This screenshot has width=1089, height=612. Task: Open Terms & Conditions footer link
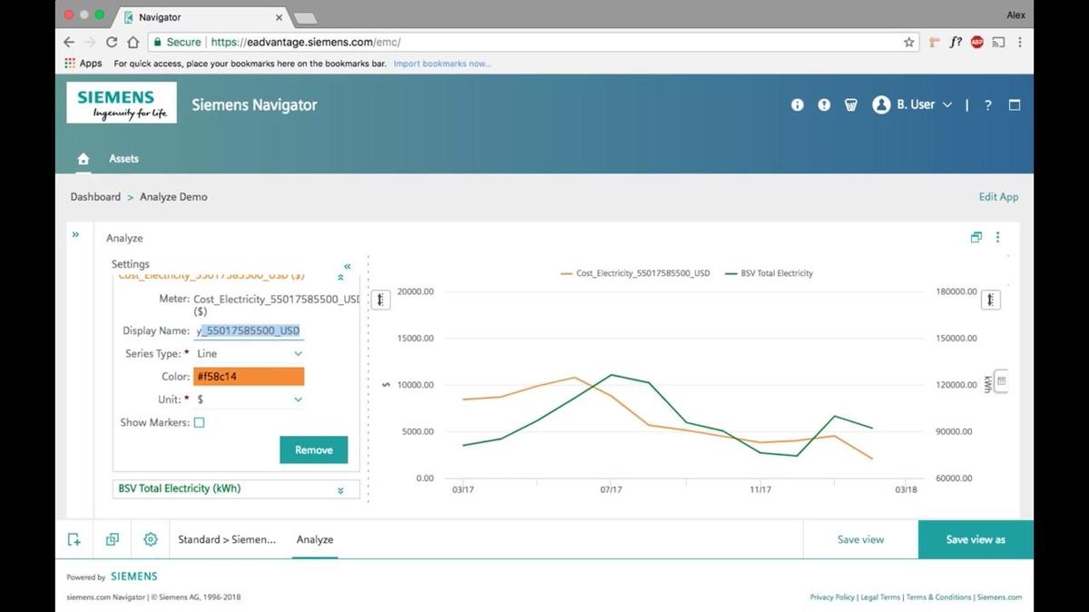[x=939, y=597]
